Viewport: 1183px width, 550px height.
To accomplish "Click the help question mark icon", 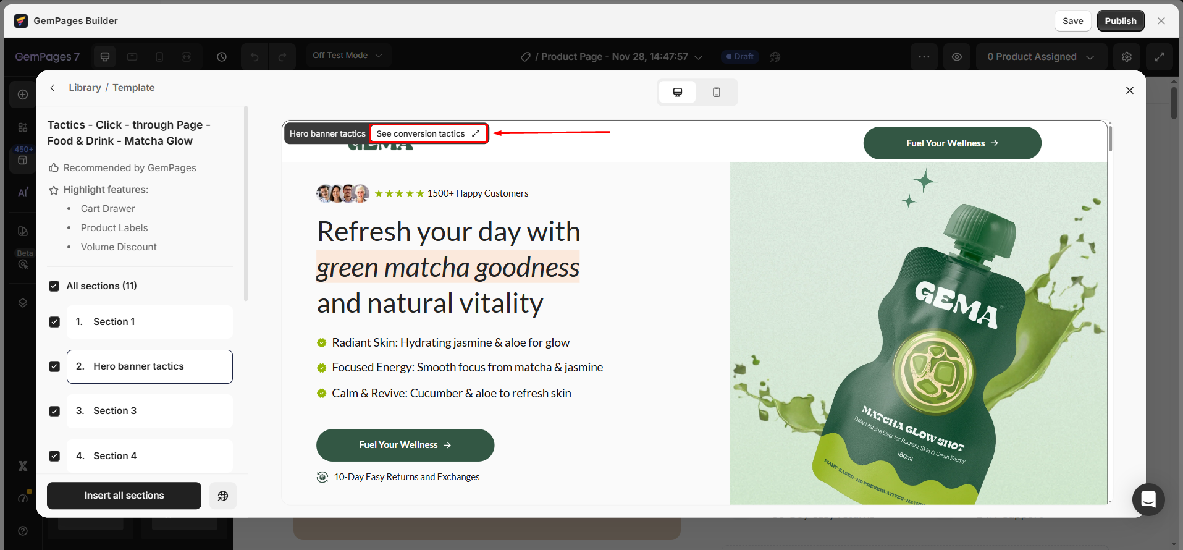I will [x=23, y=531].
